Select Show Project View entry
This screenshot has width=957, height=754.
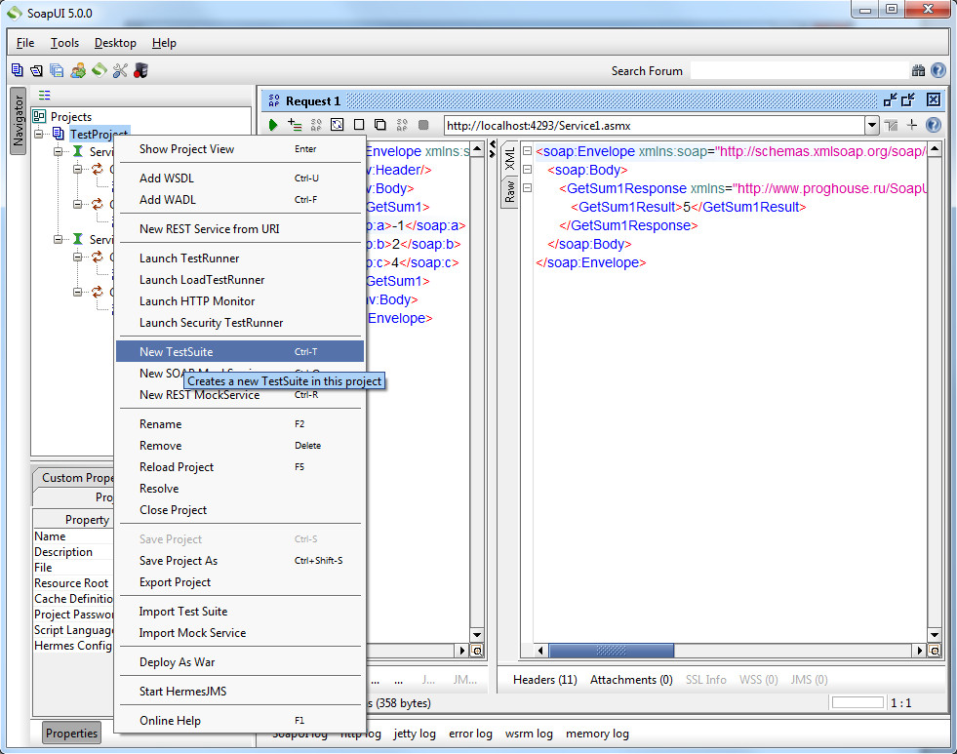tap(240, 149)
